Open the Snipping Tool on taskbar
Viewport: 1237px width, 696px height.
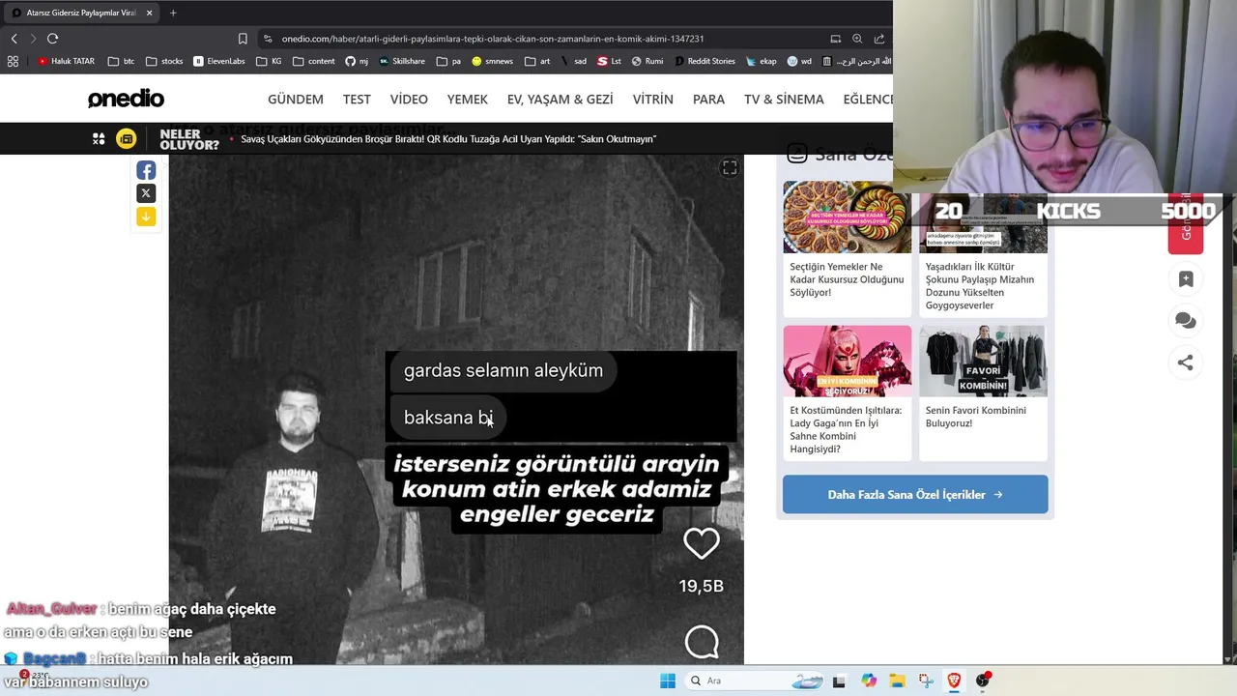[926, 681]
